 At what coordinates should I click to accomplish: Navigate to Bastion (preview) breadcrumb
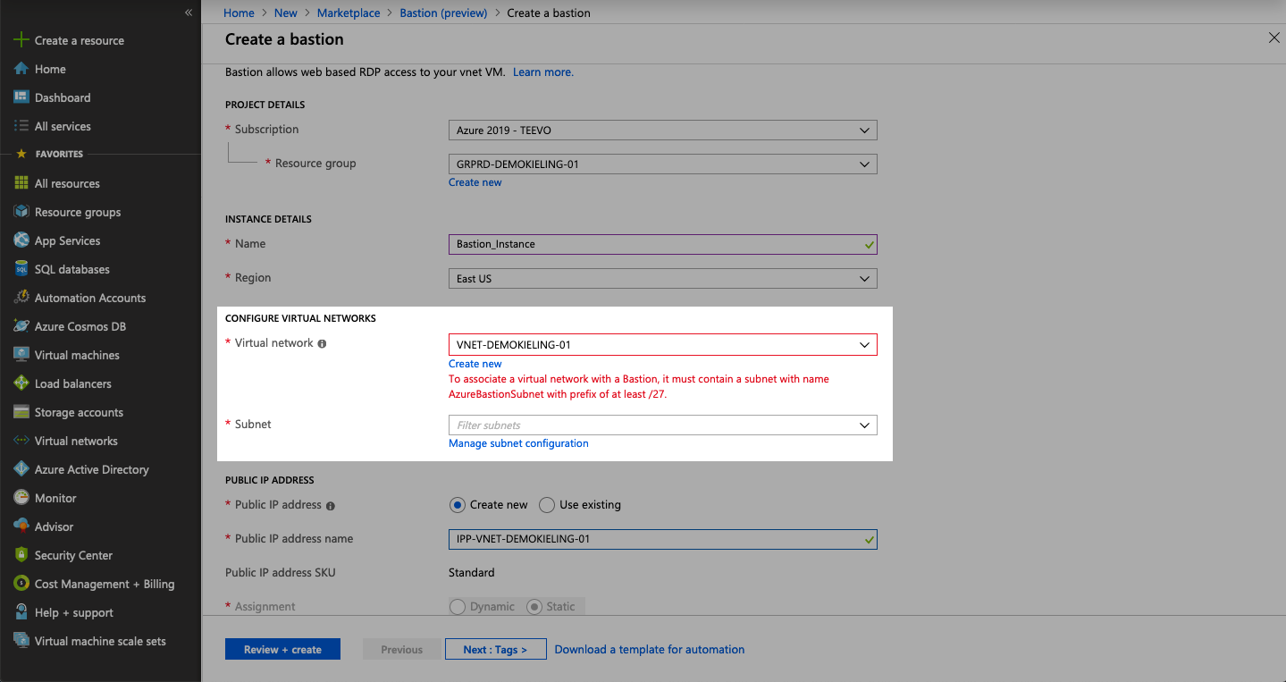coord(443,13)
